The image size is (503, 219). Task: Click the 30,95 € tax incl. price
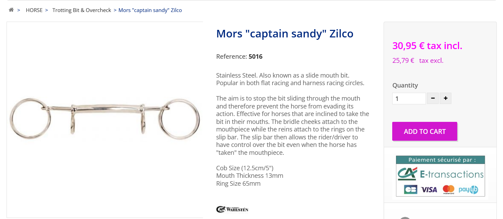[427, 45]
